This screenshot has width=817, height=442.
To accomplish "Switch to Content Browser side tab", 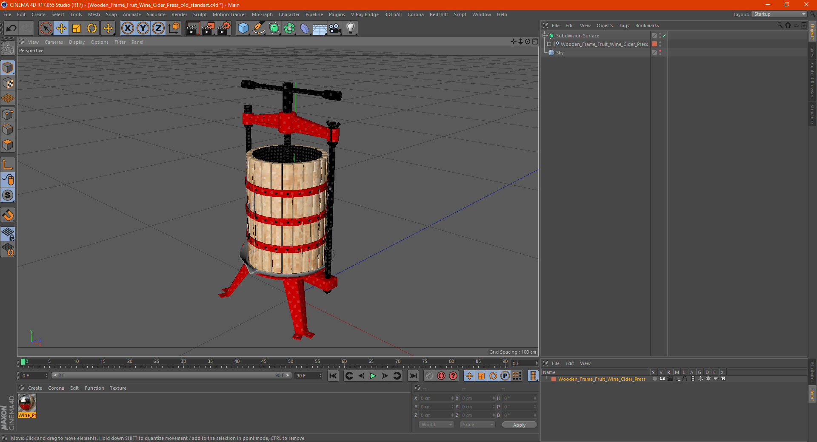I will (812, 80).
